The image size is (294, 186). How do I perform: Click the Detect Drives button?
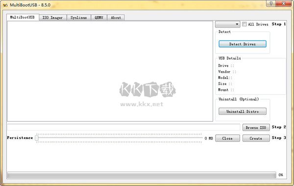tap(243, 44)
